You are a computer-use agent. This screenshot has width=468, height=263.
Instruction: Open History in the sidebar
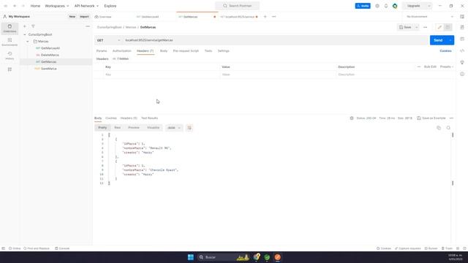click(10, 56)
